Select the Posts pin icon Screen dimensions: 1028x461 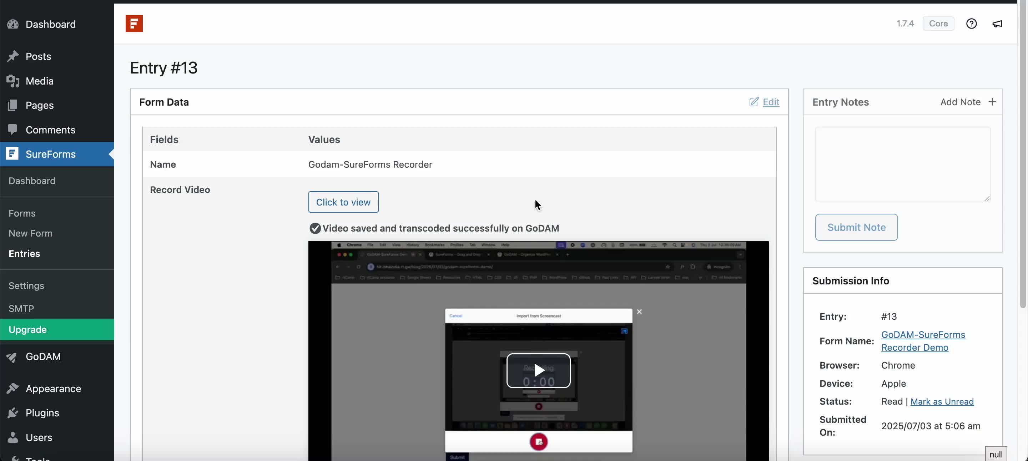click(13, 56)
